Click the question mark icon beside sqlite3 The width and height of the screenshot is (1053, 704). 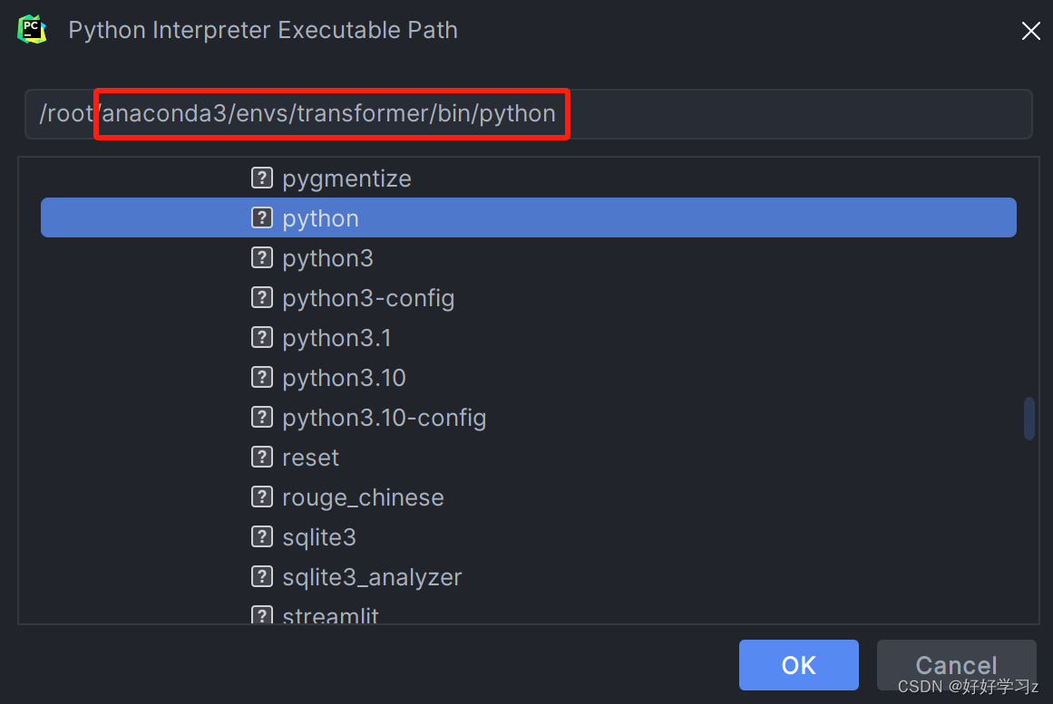[262, 536]
